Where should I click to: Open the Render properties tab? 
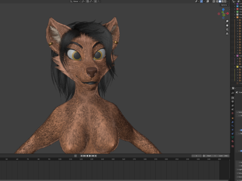(232, 98)
